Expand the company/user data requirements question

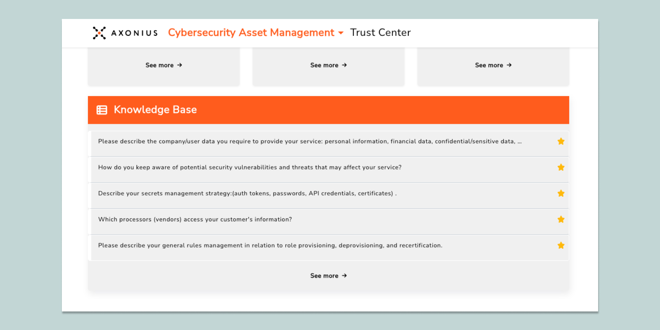[309, 141]
